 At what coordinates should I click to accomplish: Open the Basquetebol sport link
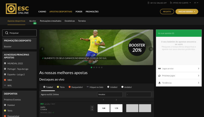click(13, 116)
